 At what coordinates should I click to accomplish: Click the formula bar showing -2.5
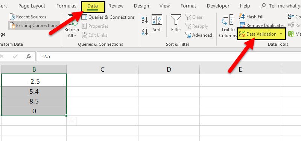point(169,57)
